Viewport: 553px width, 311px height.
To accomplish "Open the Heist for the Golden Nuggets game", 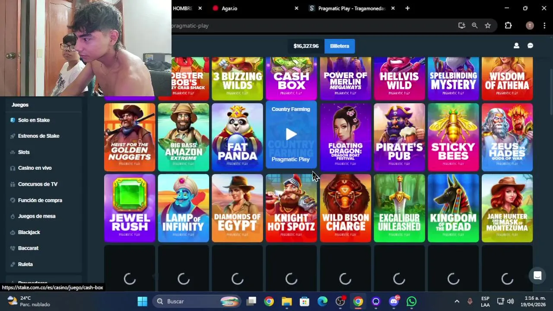I will [130, 137].
